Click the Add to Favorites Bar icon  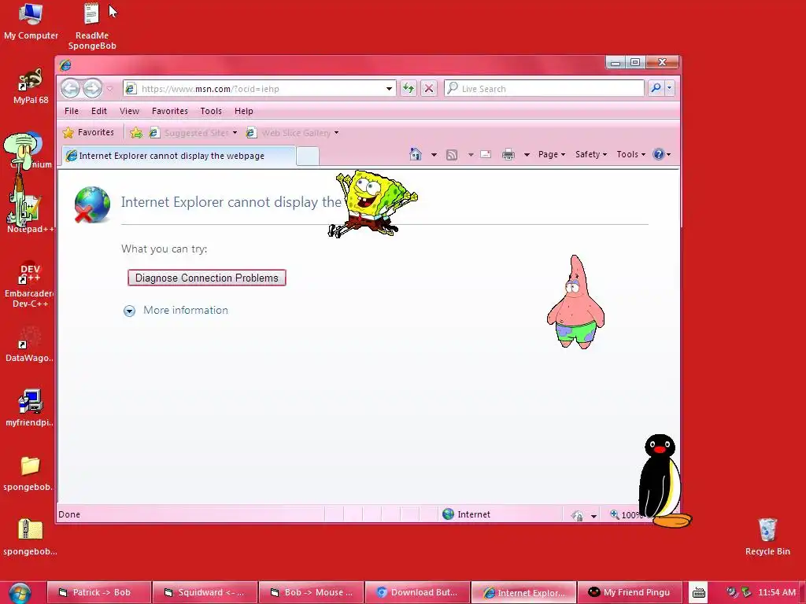point(136,133)
